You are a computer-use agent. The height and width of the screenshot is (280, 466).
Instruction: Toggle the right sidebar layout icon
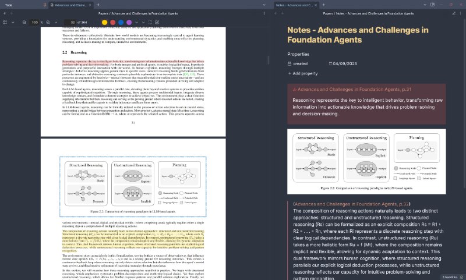tap(432, 5)
